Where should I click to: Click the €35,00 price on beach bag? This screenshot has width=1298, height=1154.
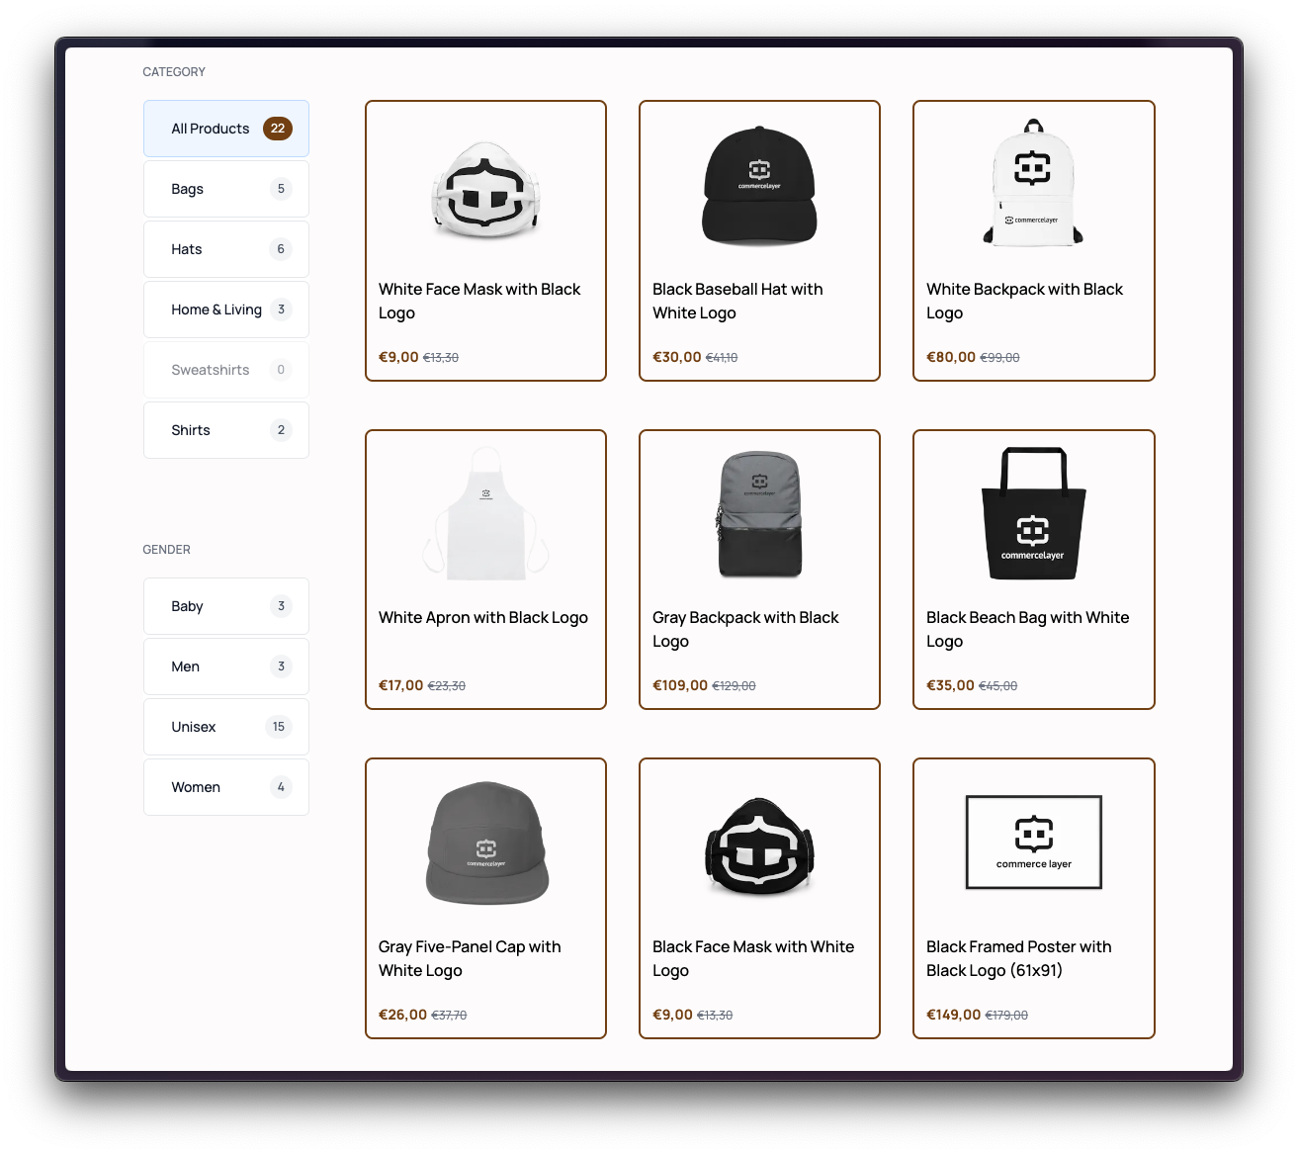click(950, 685)
